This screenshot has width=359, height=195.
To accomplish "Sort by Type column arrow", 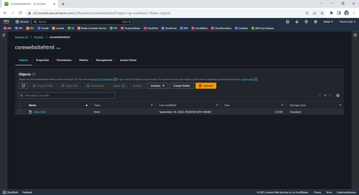I will click(152, 105).
